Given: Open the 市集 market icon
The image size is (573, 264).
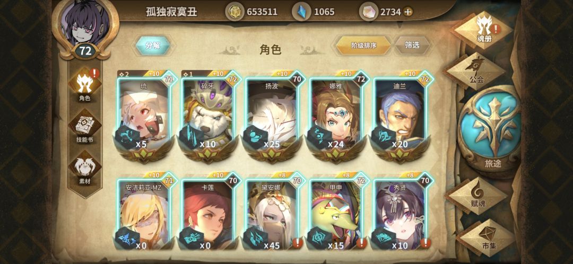Looking at the screenshot, I should coord(488,237).
